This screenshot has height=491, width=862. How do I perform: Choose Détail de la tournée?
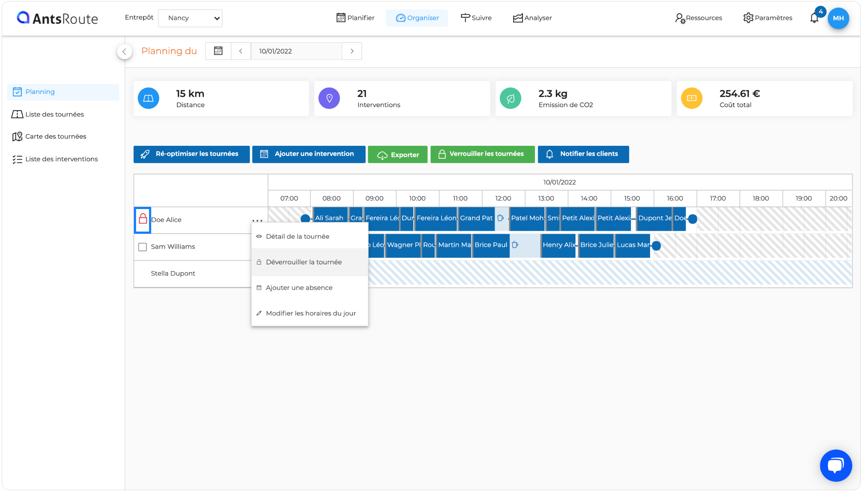310,237
